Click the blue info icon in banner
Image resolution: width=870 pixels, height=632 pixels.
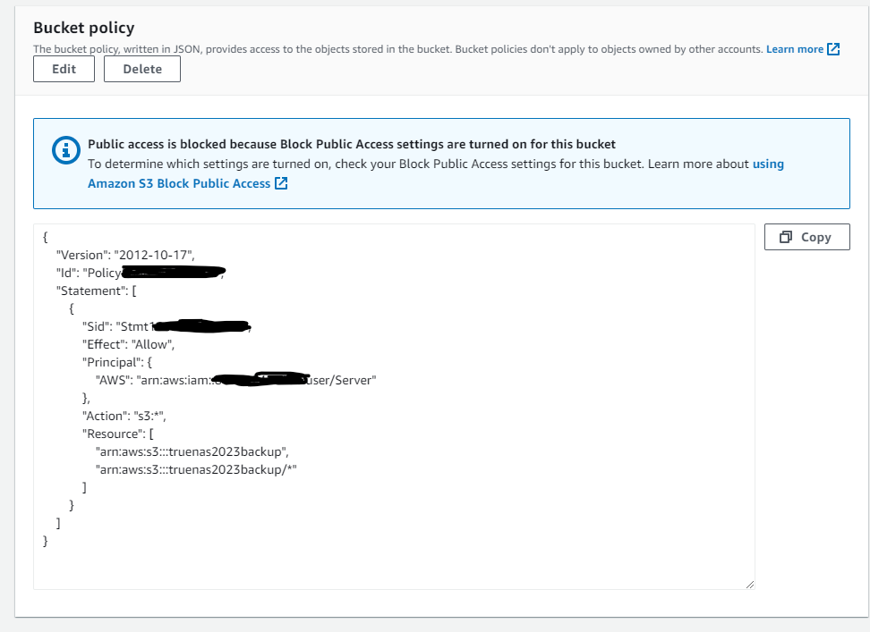[66, 150]
